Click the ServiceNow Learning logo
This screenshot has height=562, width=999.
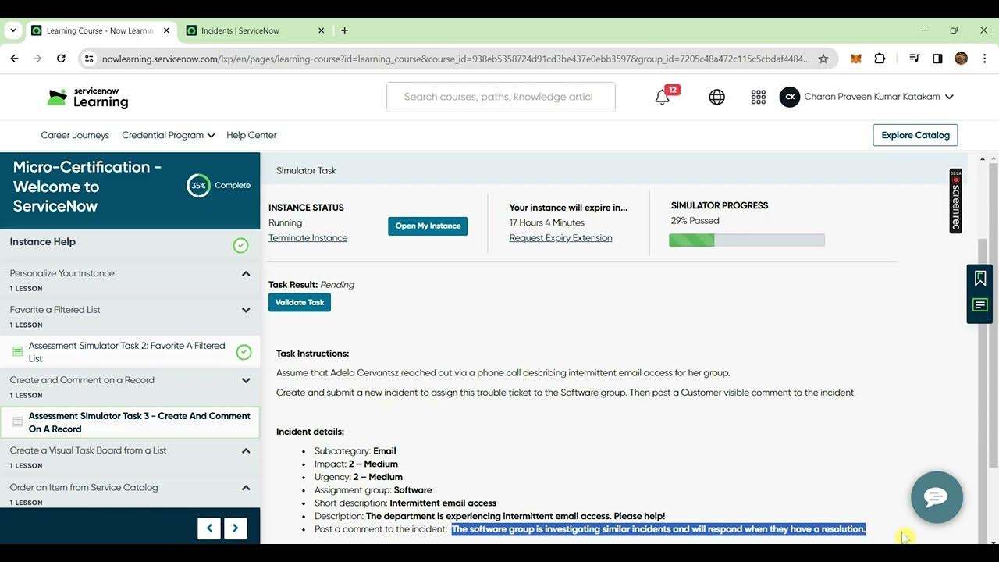click(87, 98)
